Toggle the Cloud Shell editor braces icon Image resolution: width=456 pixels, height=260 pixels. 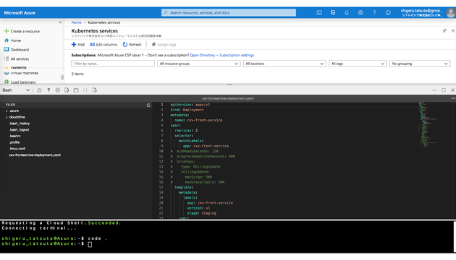pyautogui.click(x=85, y=90)
